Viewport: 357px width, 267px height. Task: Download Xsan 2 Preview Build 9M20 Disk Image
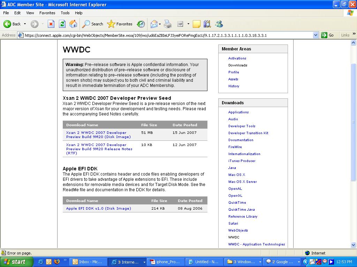click(98, 135)
